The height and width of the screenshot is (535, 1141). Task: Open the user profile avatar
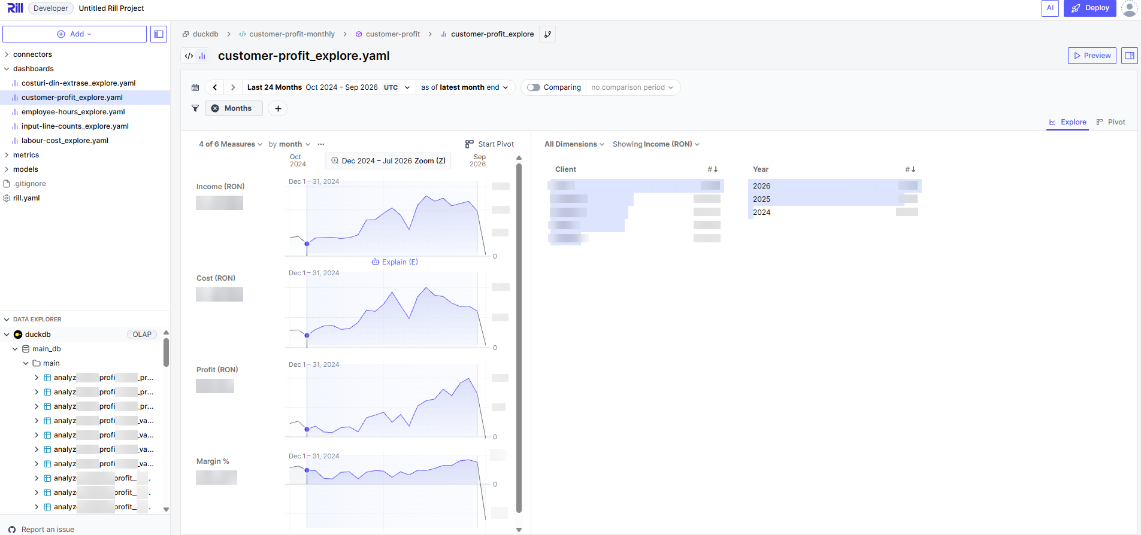[1129, 8]
